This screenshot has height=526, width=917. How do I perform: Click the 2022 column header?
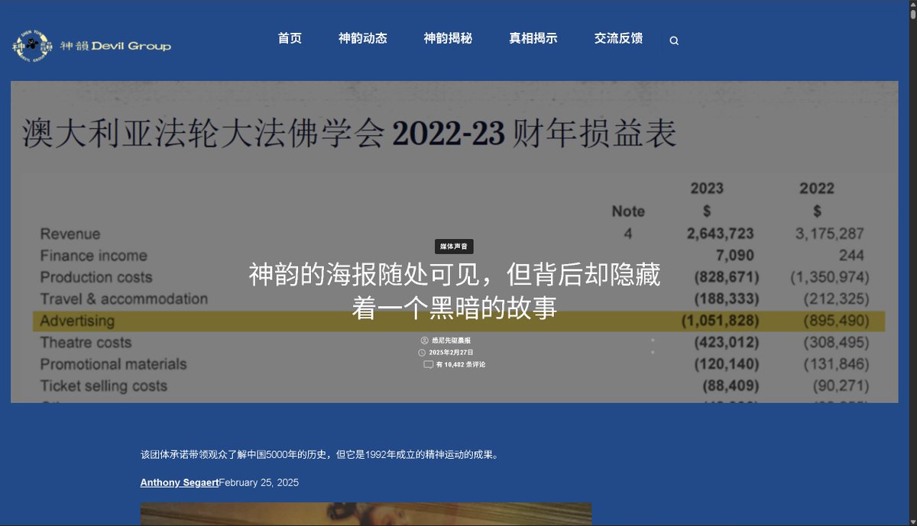[x=817, y=189]
